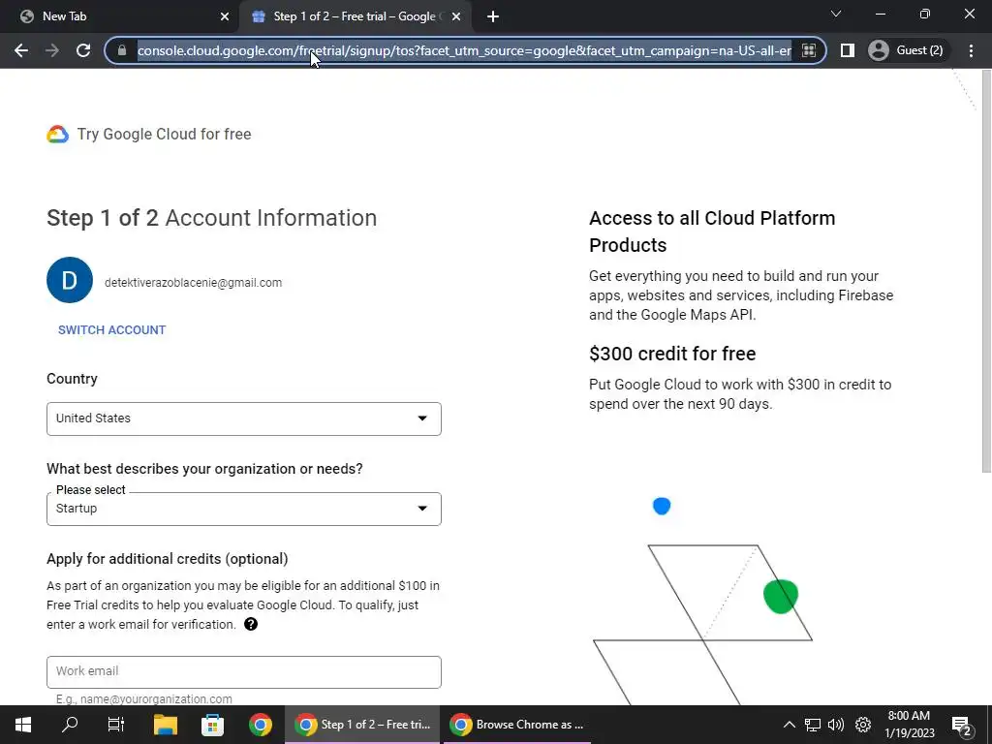Click SWITCH ACCOUNT link
This screenshot has height=744, width=992.
pyautogui.click(x=112, y=330)
